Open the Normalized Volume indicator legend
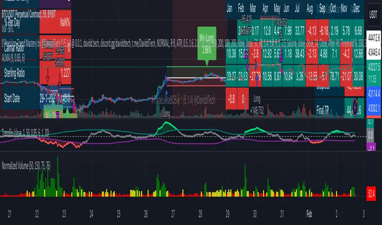The image size is (382, 225). pyautogui.click(x=26, y=166)
